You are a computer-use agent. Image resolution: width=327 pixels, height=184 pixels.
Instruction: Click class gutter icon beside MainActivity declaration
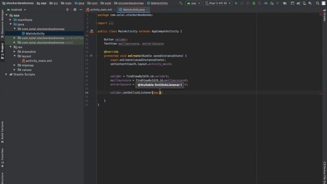[91, 31]
